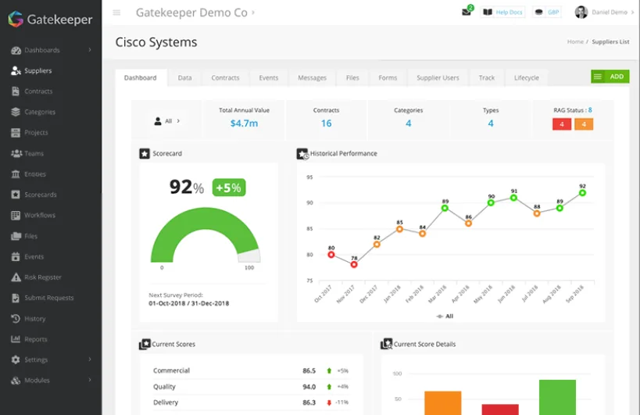
Task: Click the Quality score row value 94.0
Action: point(309,387)
